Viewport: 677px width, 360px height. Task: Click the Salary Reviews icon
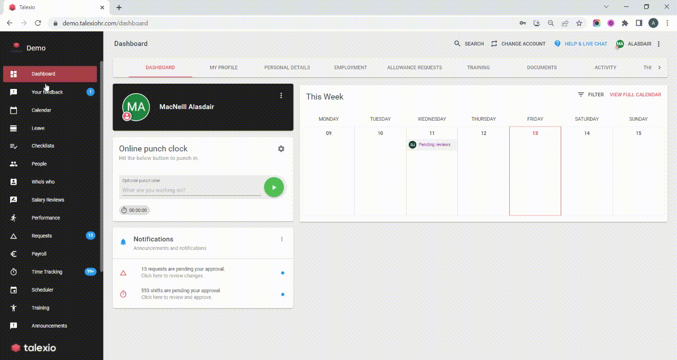tap(14, 200)
